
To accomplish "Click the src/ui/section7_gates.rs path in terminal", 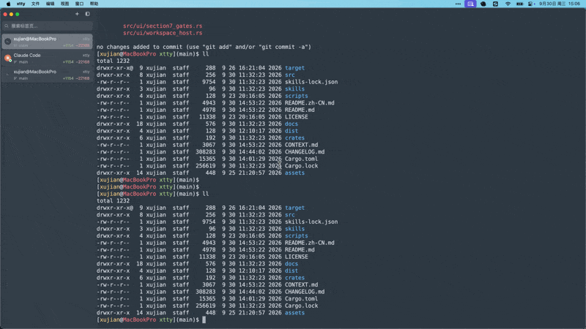I will [x=163, y=26].
